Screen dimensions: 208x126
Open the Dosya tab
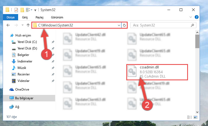11,17
